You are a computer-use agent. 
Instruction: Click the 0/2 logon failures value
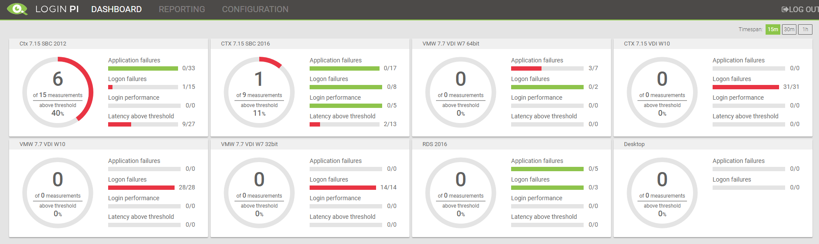coord(593,87)
